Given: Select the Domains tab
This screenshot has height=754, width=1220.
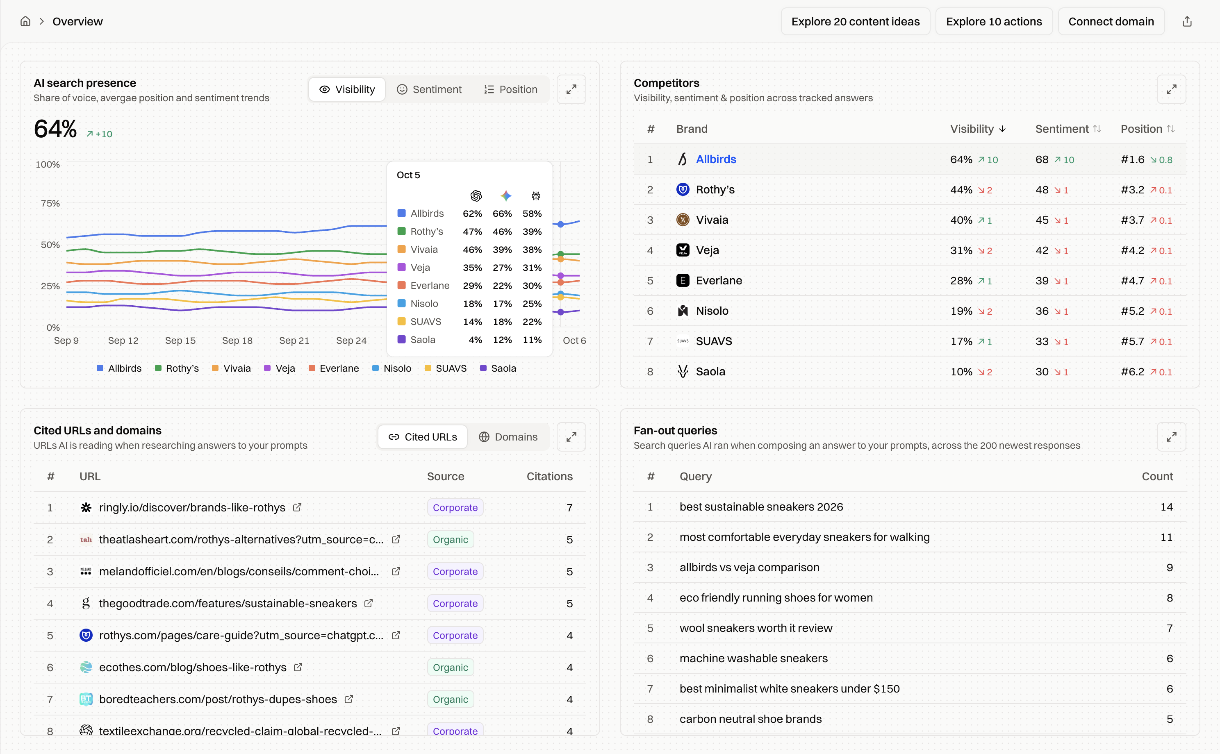Looking at the screenshot, I should click(x=508, y=437).
